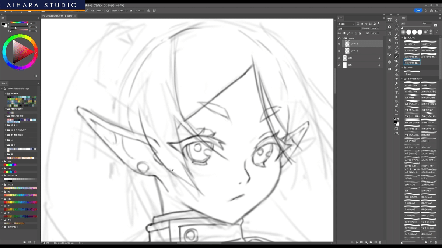Create new swatch in Swatches panel
The height and width of the screenshot is (248, 442).
tap(30, 242)
